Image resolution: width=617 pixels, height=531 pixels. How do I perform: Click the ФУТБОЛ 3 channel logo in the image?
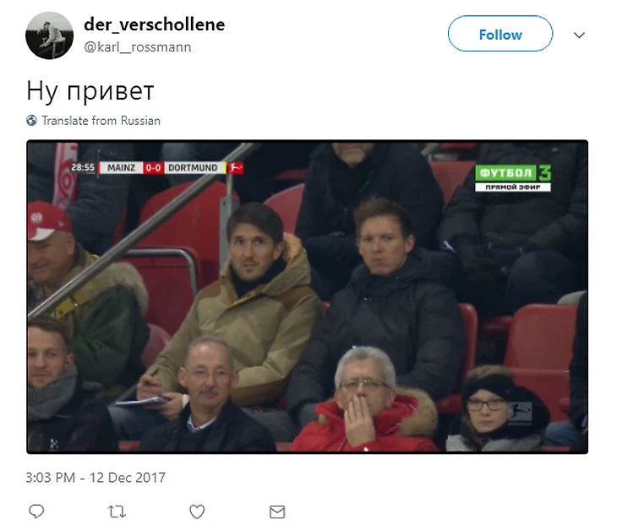click(513, 172)
